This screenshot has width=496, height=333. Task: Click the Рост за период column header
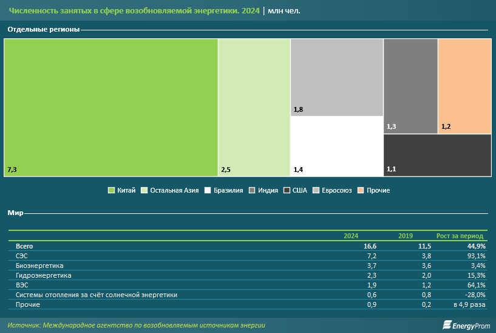460,236
